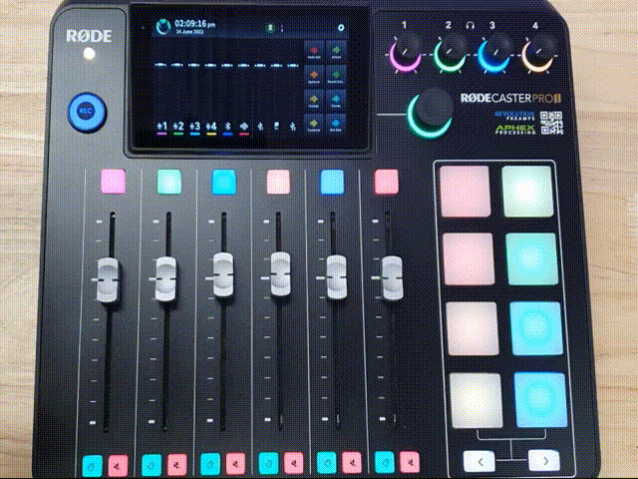Viewport: 638px width, 479px height.
Task: Tap the orange diamond sound tile on screen
Action: pyautogui.click(x=314, y=75)
